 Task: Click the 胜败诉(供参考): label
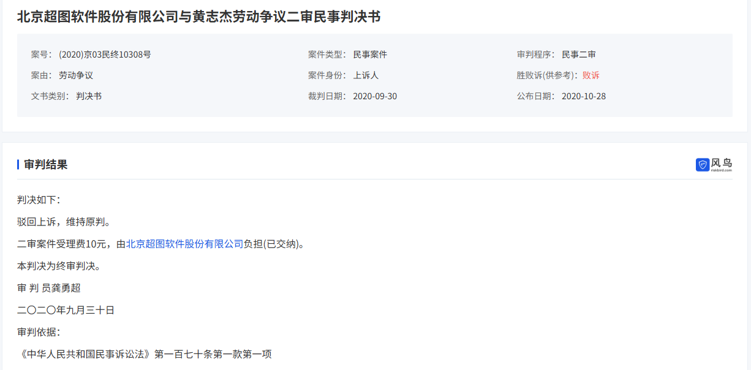point(548,75)
